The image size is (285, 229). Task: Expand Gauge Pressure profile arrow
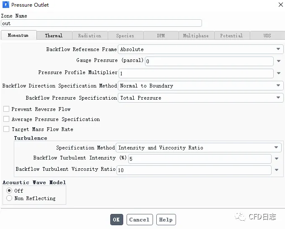coord(279,62)
